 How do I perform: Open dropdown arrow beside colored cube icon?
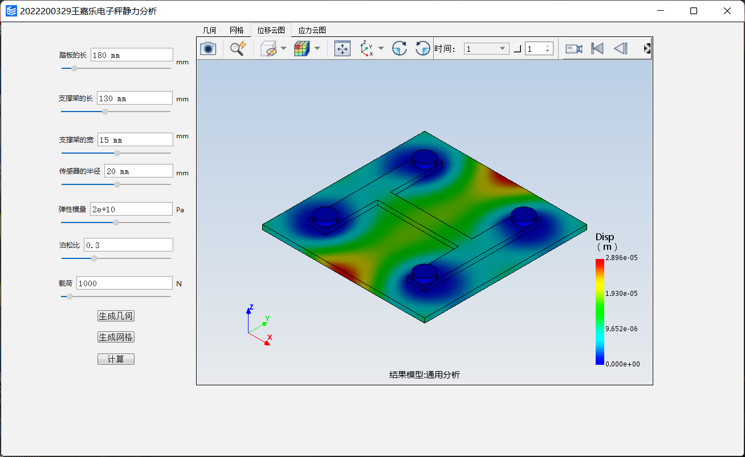tap(317, 49)
